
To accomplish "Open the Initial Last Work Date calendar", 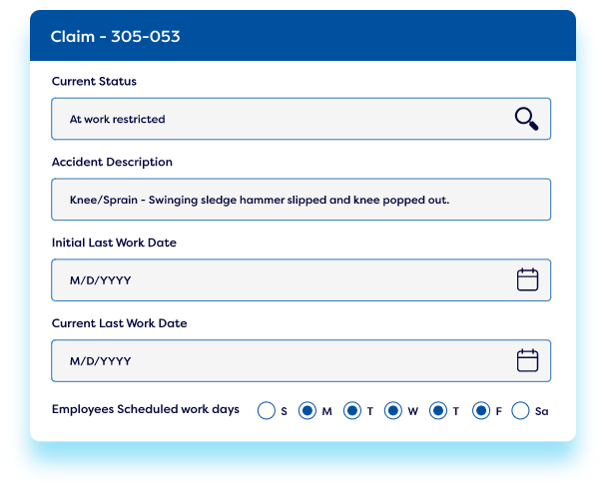I will click(527, 280).
